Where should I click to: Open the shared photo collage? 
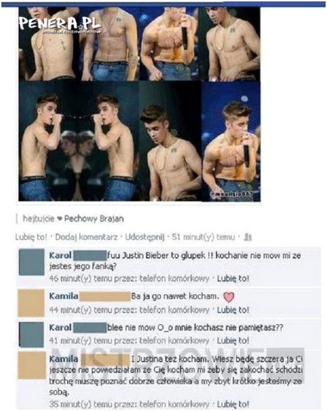[139, 104]
